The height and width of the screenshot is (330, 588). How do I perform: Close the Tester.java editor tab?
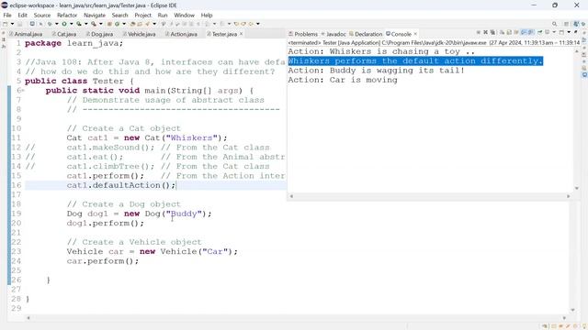click(x=241, y=34)
